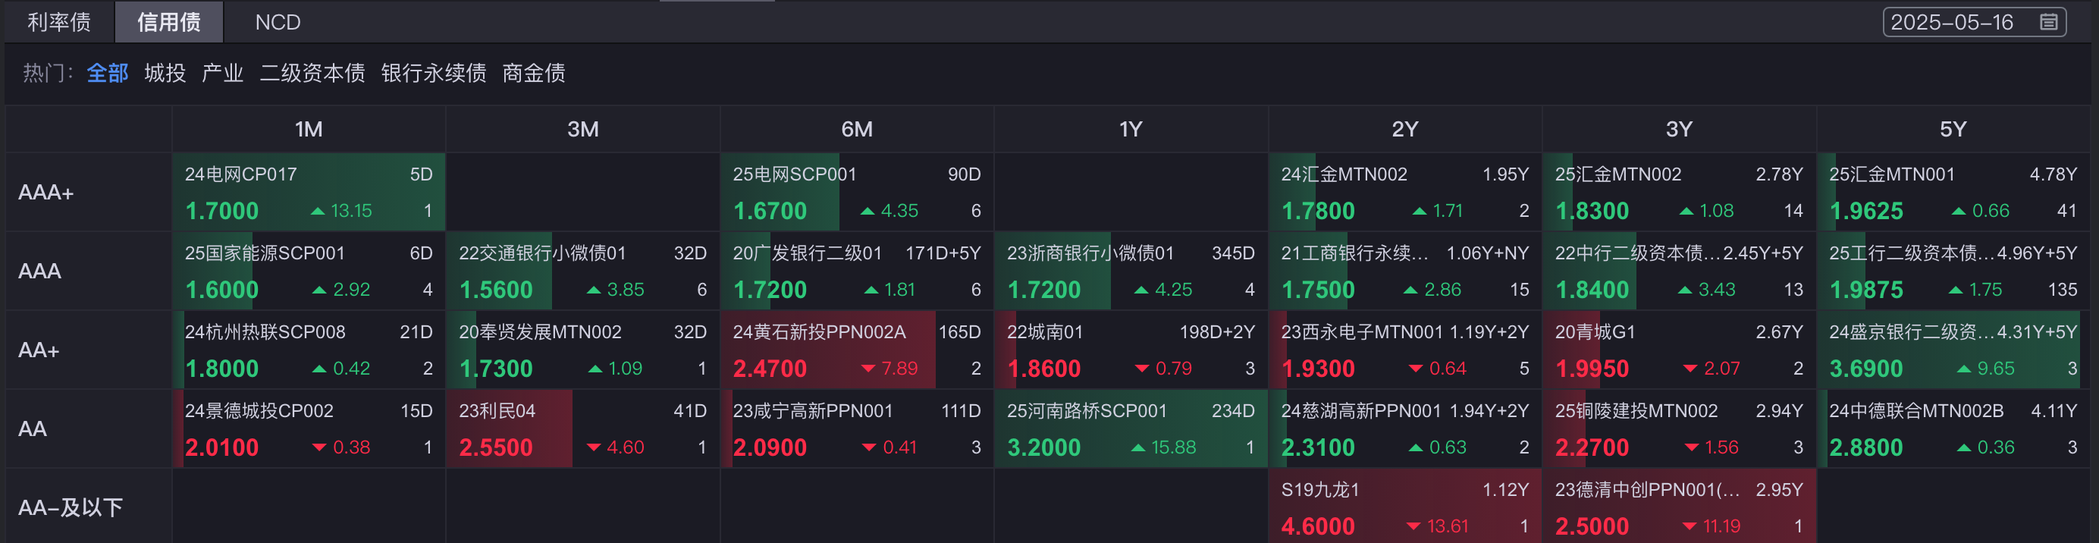The width and height of the screenshot is (2099, 543).
Task: Switch to the 利率债 tab
Action: 58,22
